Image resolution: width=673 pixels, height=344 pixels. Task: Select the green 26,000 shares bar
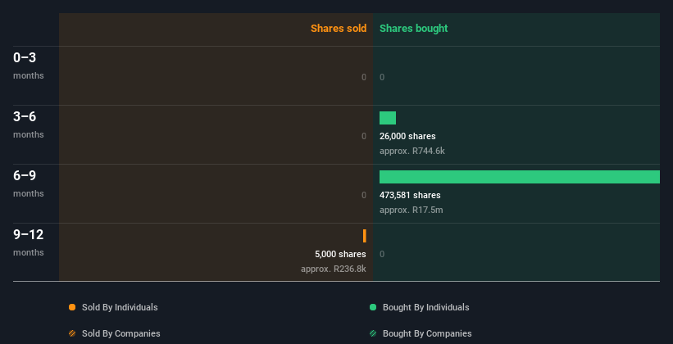click(388, 118)
